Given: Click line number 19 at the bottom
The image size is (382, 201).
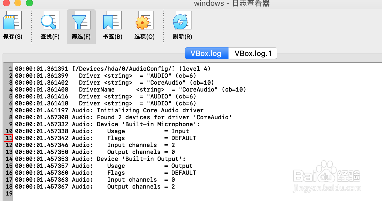Looking at the screenshot, I should pos(9,193).
